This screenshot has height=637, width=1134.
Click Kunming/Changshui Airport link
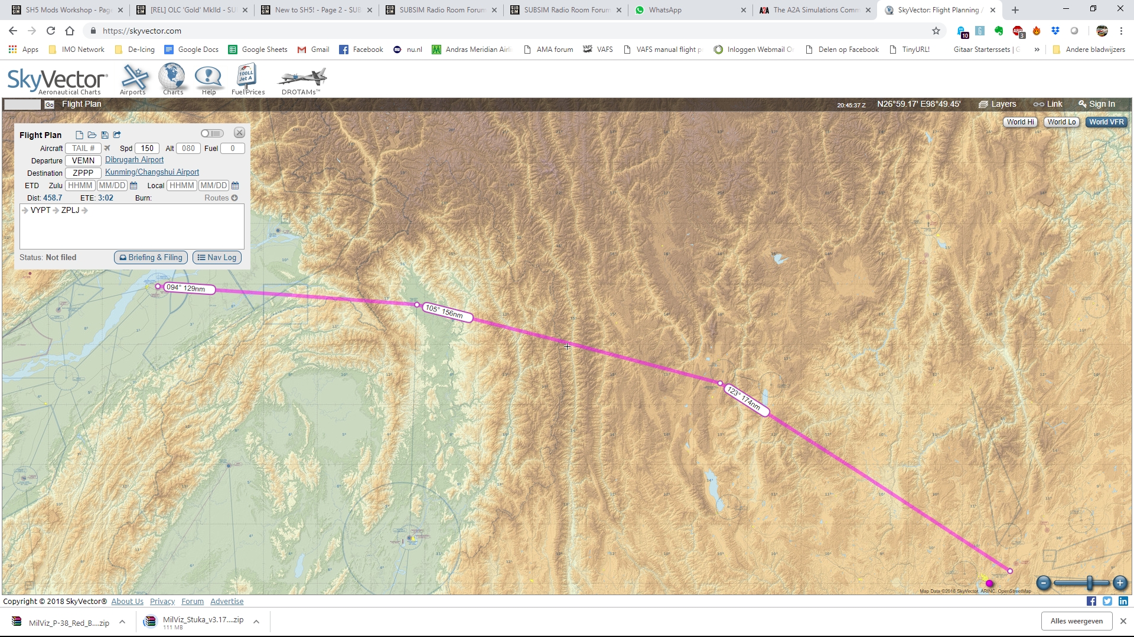[152, 172]
